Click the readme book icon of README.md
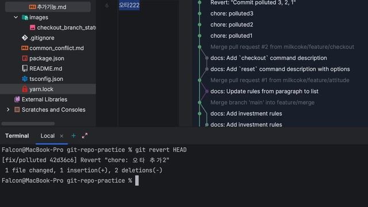 point(25,68)
